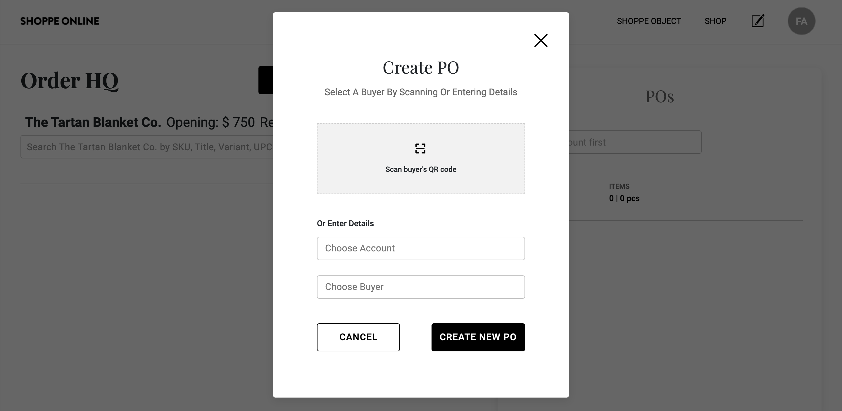The image size is (842, 411).
Task: Close the Create PO dialog
Action: pyautogui.click(x=541, y=41)
